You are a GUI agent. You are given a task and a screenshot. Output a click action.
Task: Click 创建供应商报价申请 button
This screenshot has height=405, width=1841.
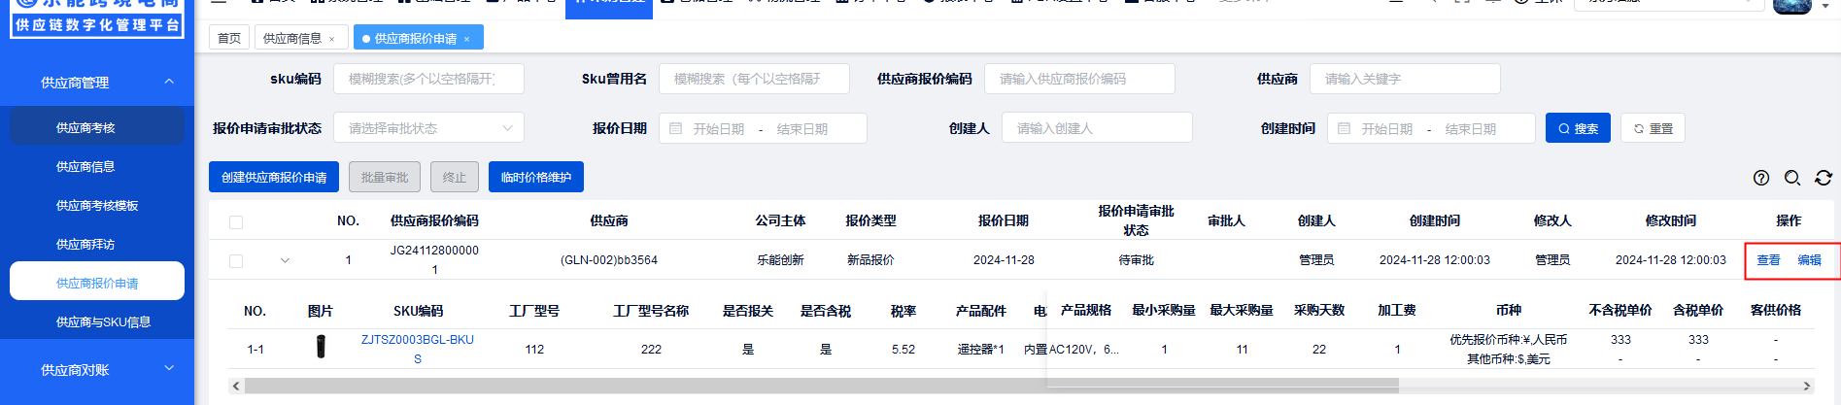pos(274,177)
